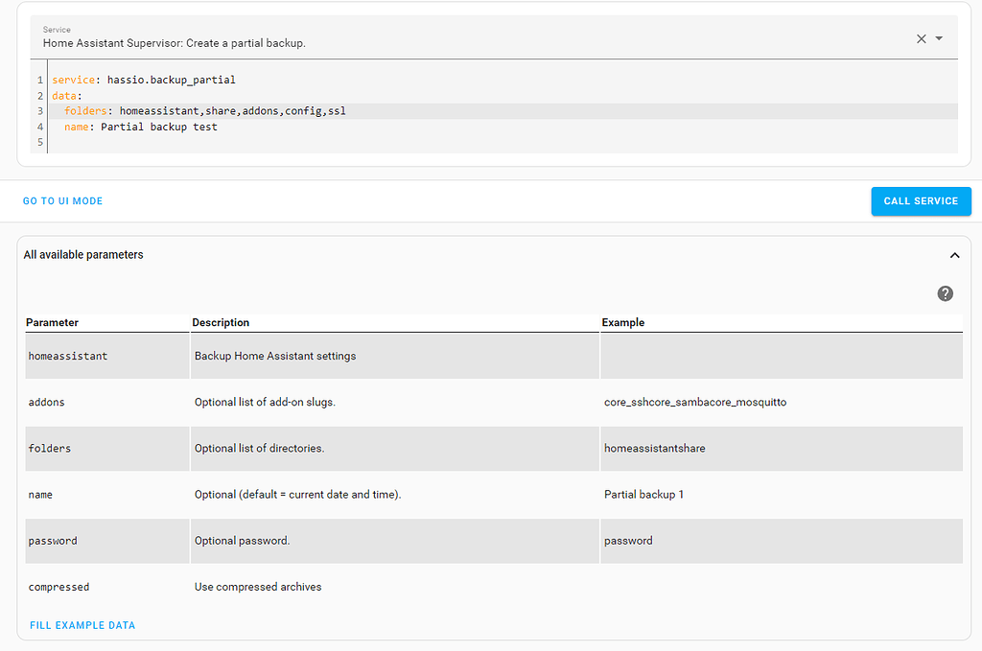Click the password example cell
The height and width of the screenshot is (651, 982).
[x=628, y=540]
